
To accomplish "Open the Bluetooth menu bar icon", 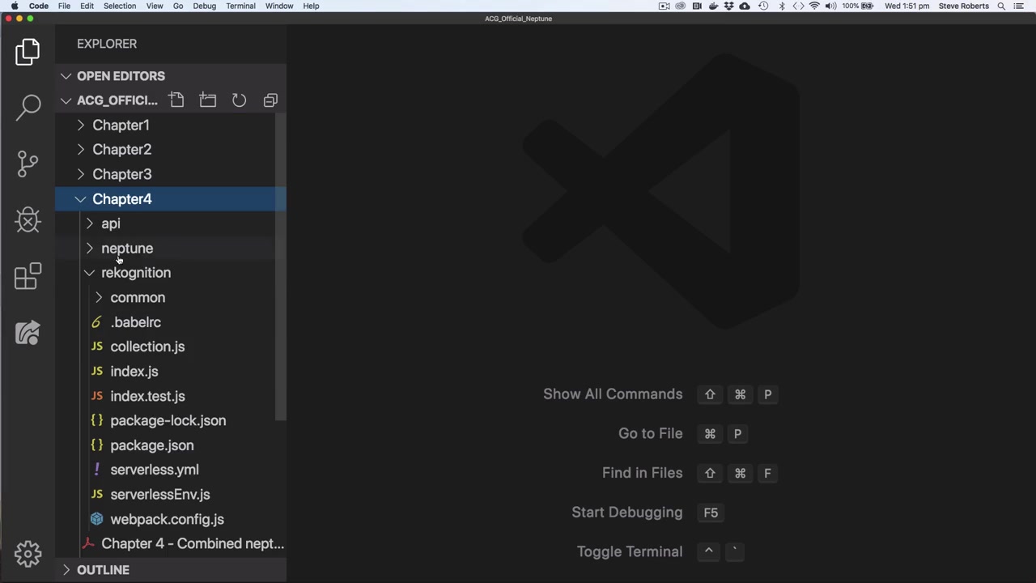I will point(782,6).
